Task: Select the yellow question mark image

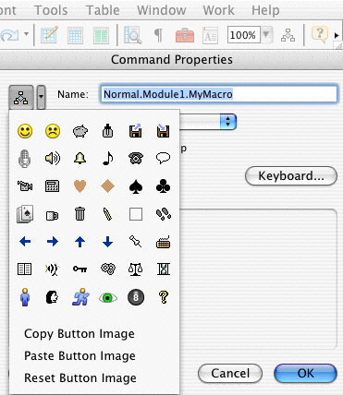Action: [x=164, y=297]
